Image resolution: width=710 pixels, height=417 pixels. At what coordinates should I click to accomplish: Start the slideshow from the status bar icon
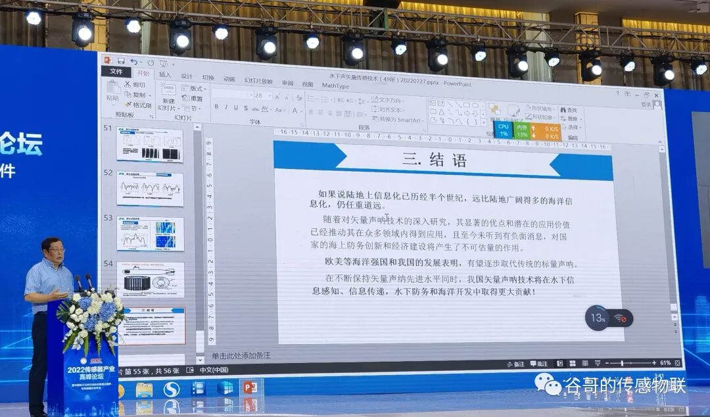(598, 362)
